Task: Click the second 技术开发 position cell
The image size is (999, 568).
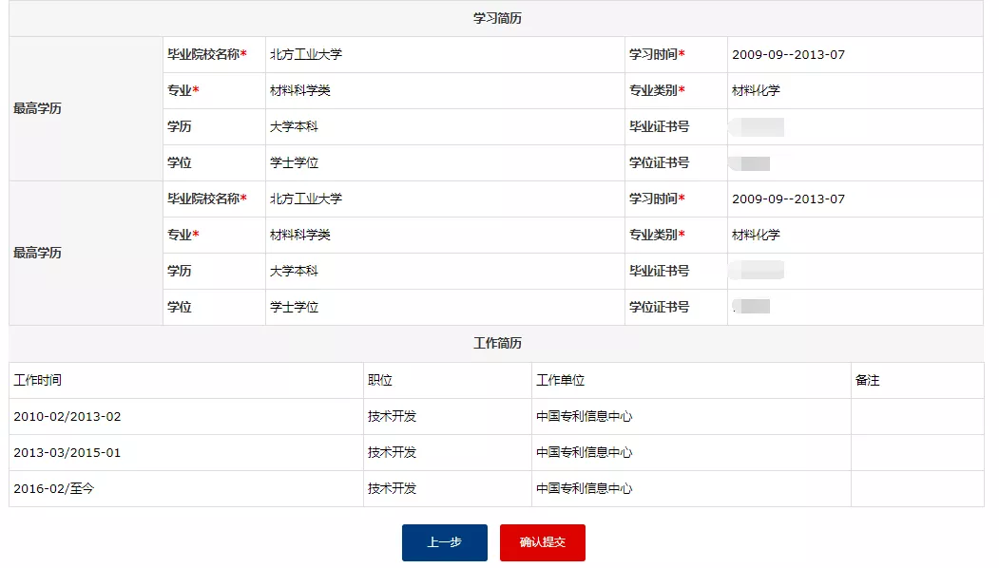Action: (x=392, y=452)
